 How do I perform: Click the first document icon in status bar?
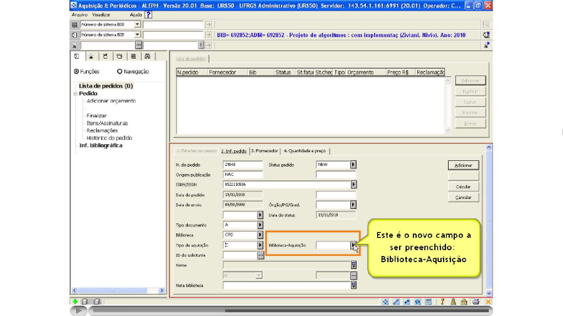coord(85,301)
